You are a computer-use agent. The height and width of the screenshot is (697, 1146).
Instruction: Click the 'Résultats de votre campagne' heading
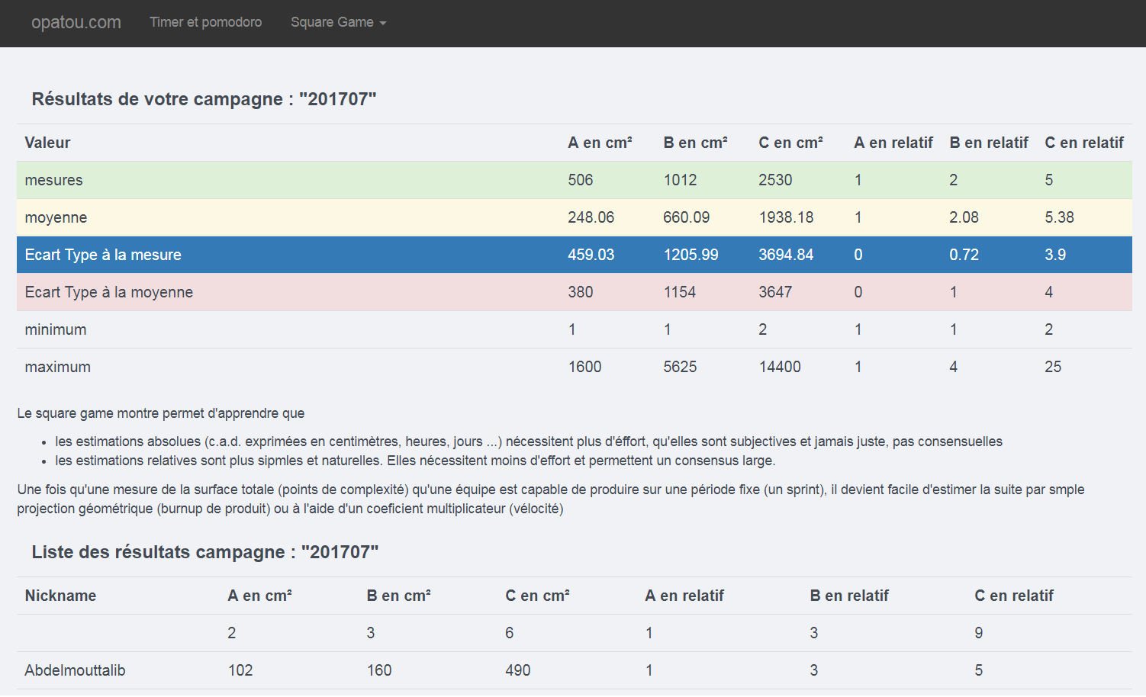[204, 99]
